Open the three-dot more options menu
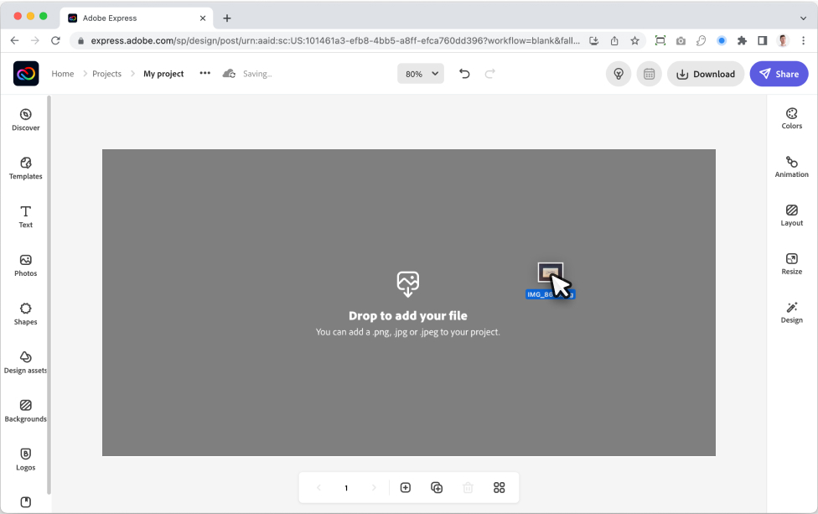This screenshot has width=818, height=514. pos(205,74)
